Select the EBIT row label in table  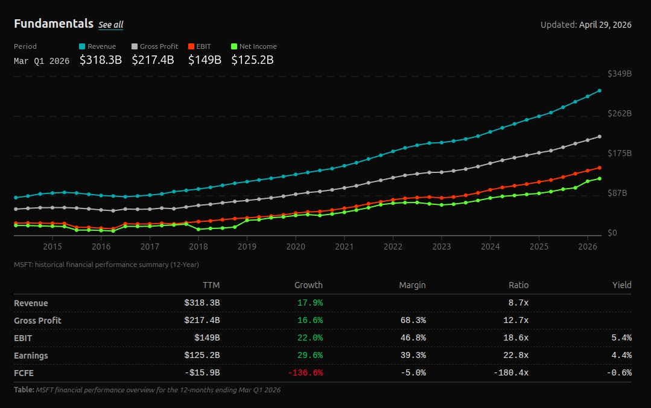coord(23,338)
